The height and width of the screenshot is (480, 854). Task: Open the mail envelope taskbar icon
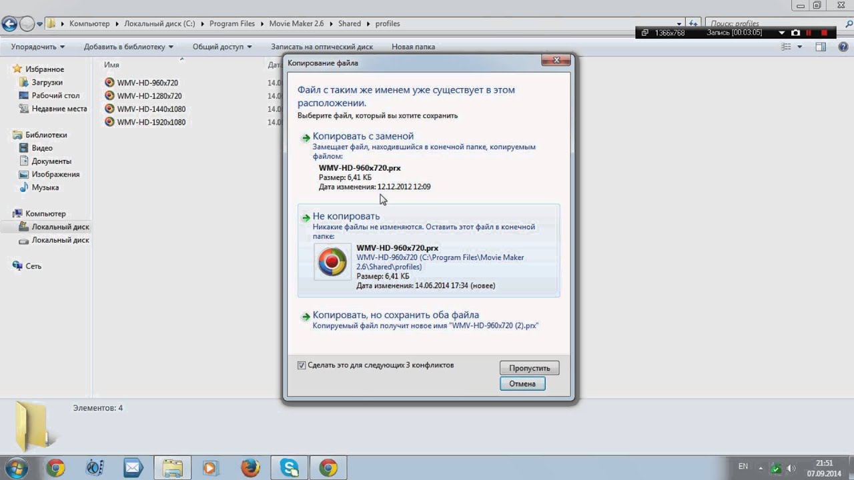tap(133, 468)
